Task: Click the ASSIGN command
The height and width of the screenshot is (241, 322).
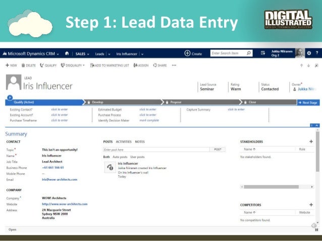Action: pos(141,65)
